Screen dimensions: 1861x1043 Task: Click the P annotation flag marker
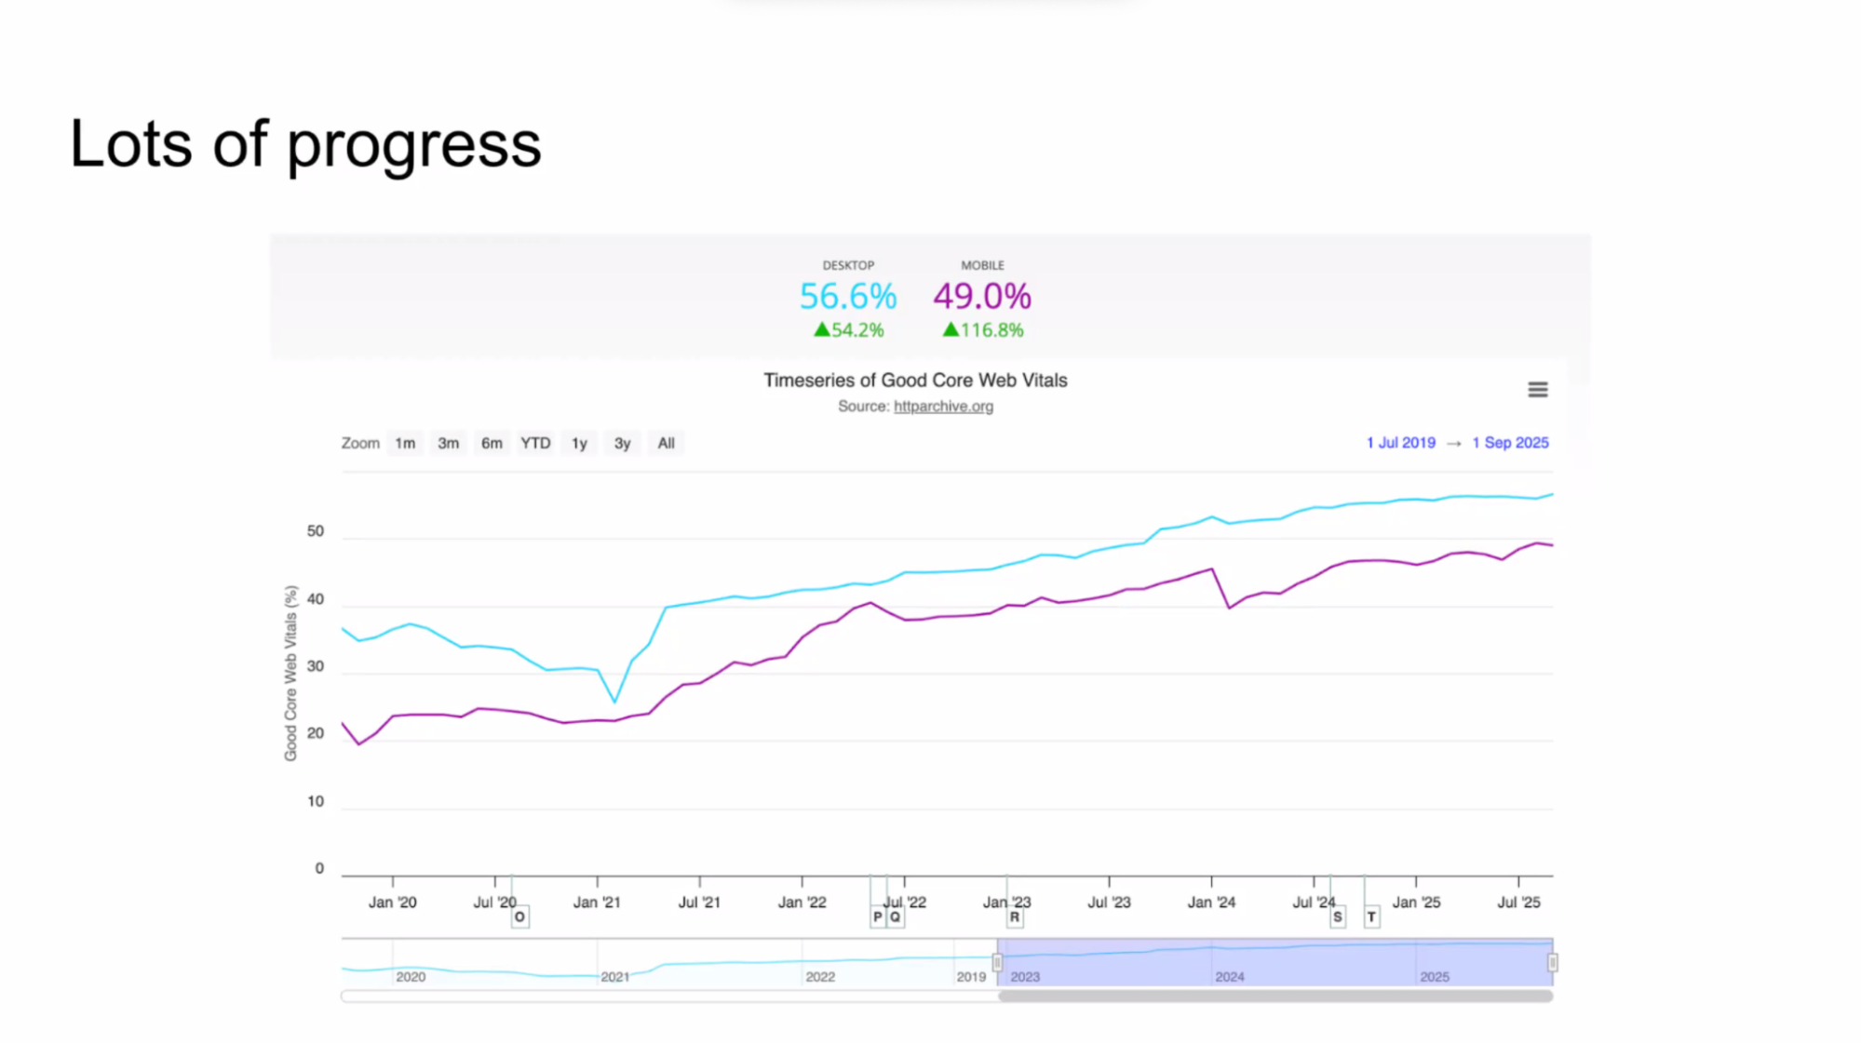tap(877, 916)
